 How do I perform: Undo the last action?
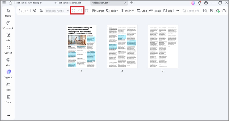(21, 11)
